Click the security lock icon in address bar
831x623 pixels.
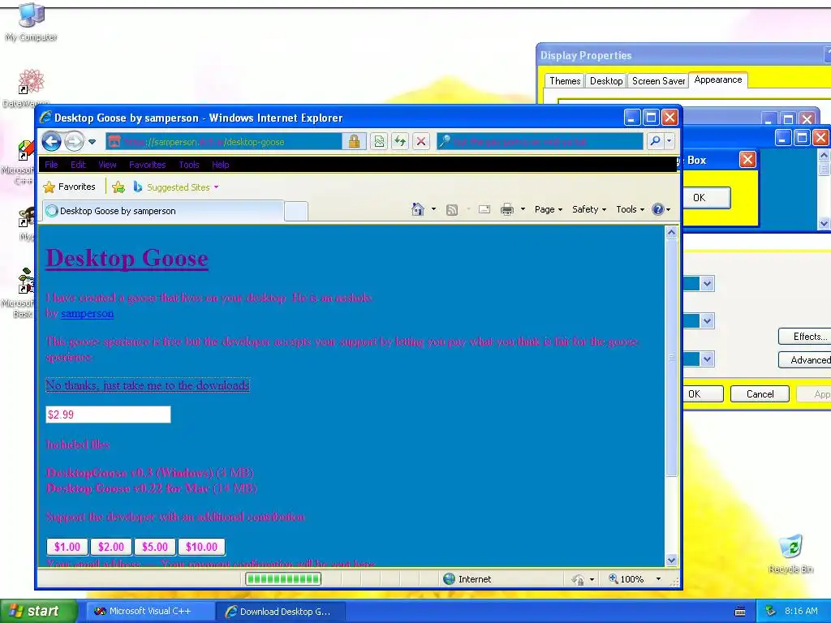point(354,141)
